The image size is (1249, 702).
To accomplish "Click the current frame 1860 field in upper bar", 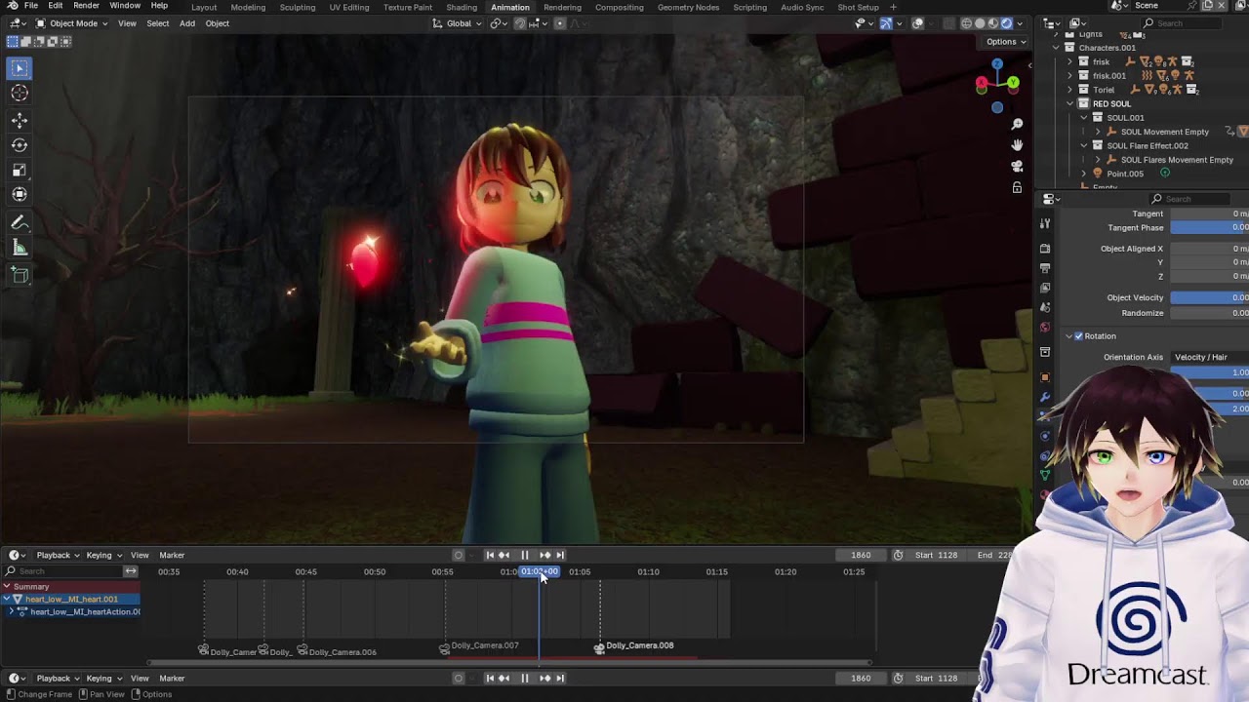I will [x=861, y=555].
